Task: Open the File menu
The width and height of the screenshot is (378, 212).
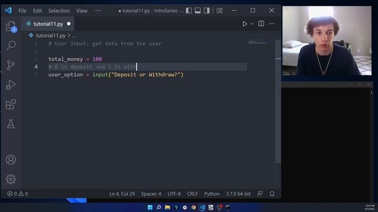Action: tap(22, 11)
